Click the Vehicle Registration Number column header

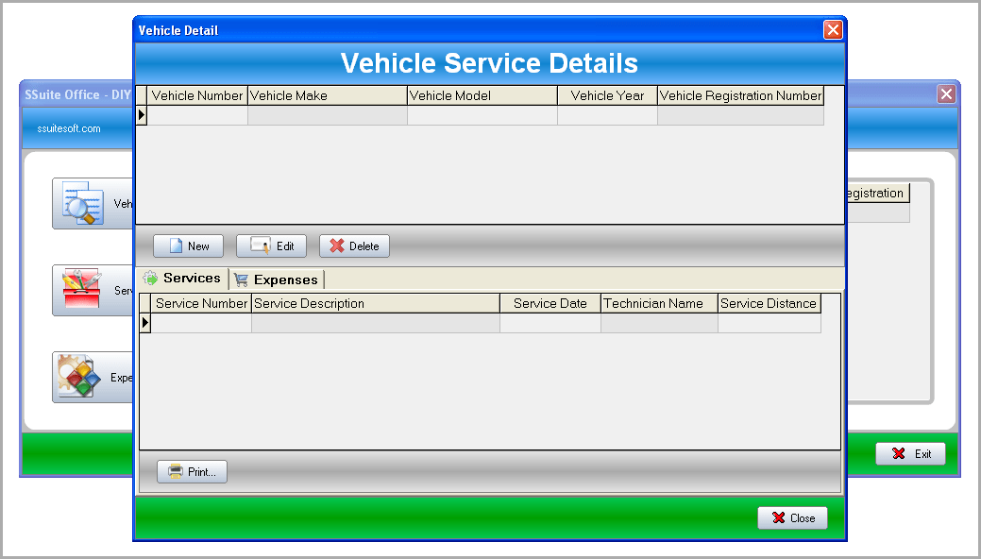[740, 95]
